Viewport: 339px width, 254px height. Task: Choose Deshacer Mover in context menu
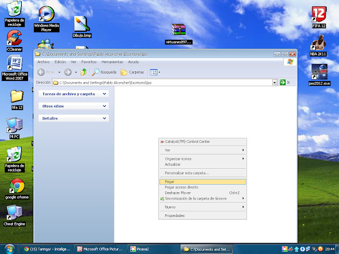tap(202, 193)
